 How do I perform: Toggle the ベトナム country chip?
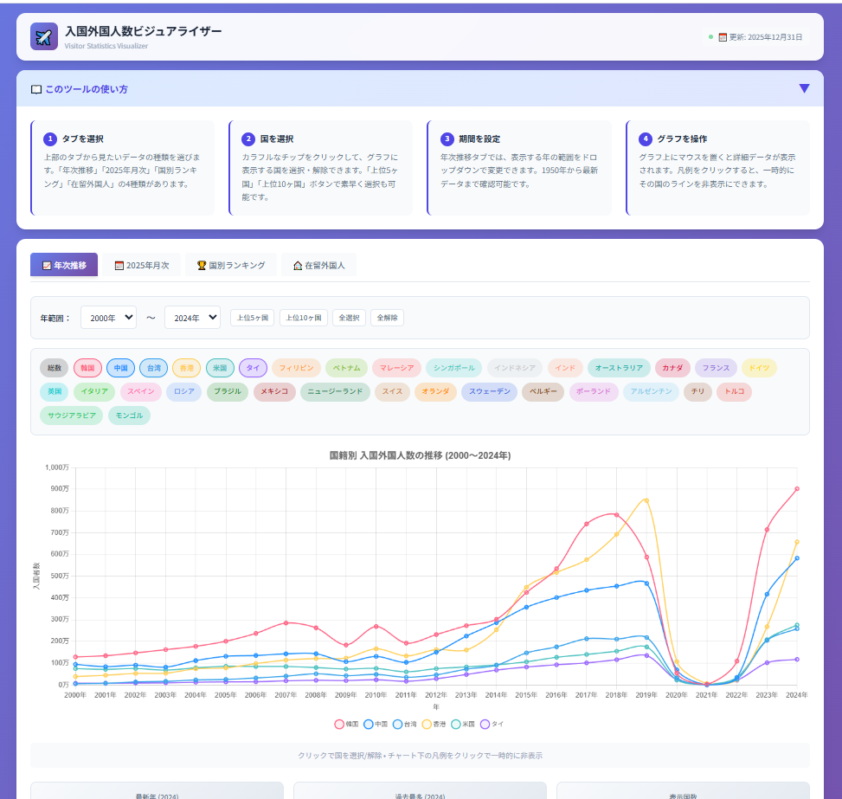point(346,368)
